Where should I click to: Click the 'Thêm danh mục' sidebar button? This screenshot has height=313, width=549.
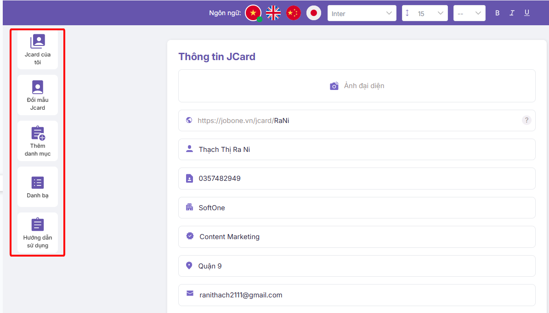tap(38, 141)
